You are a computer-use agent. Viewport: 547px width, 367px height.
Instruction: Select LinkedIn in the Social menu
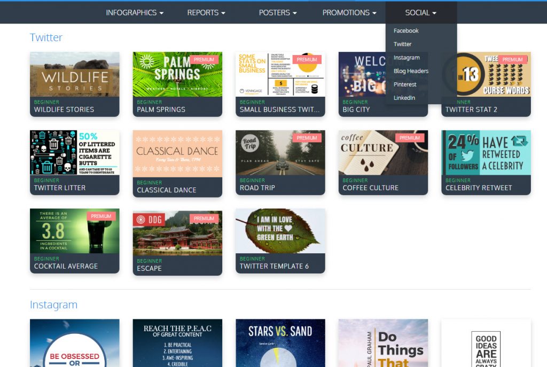pos(404,98)
